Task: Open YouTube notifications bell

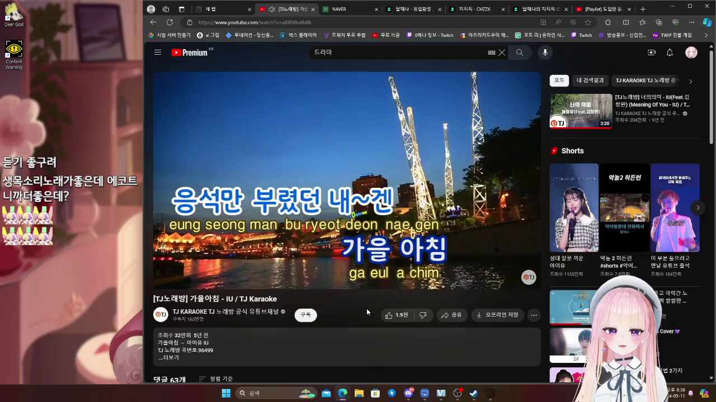Action: coord(670,52)
